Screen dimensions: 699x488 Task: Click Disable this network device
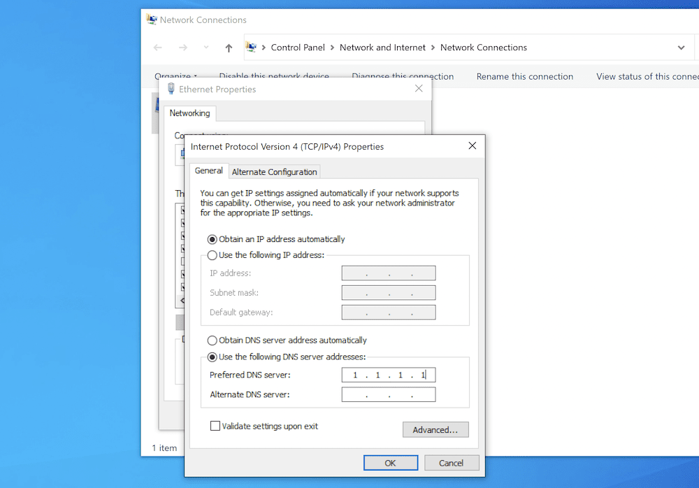274,75
